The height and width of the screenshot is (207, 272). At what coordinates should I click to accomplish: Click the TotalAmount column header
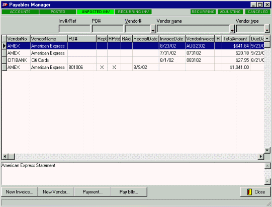[236, 39]
